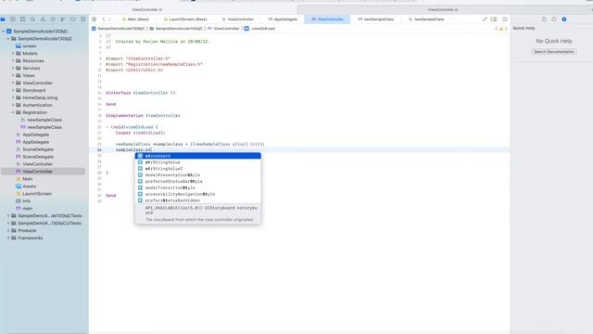Screen dimensions: 593x334
Task: Open the Breakpoint navigator
Action: (x=73, y=19)
